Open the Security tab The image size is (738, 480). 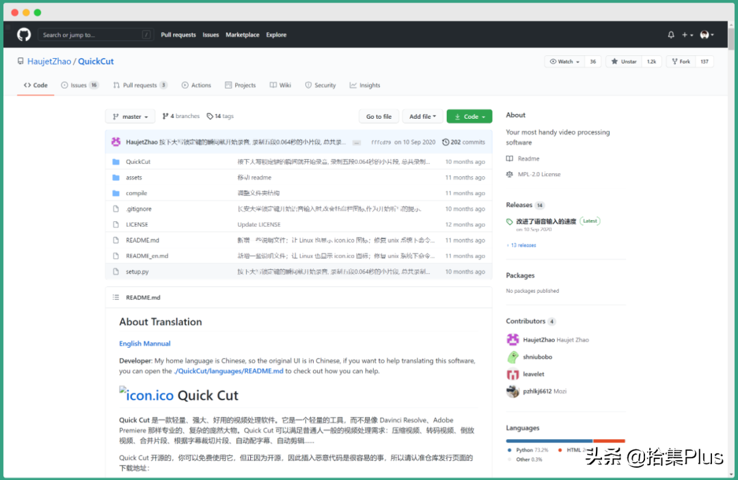320,85
